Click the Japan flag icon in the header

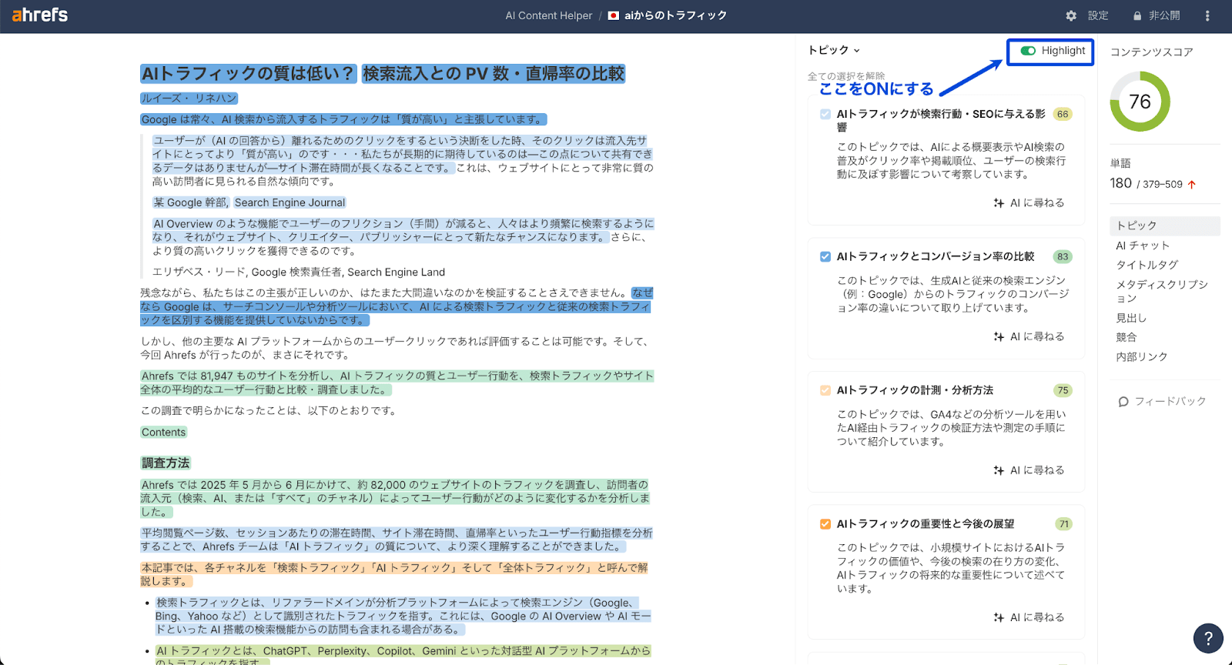[x=614, y=15]
